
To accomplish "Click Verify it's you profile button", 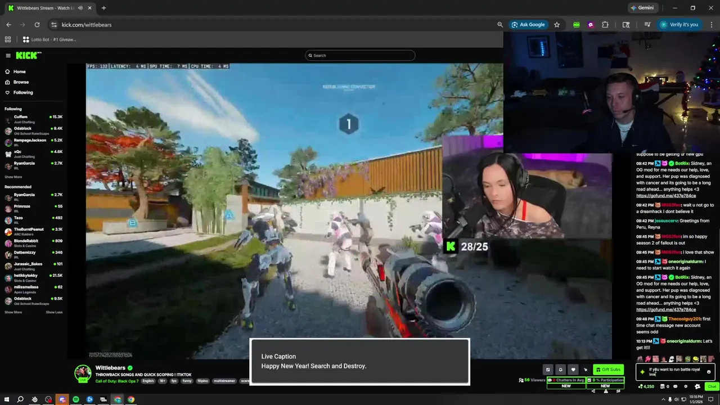I will 679,25.
